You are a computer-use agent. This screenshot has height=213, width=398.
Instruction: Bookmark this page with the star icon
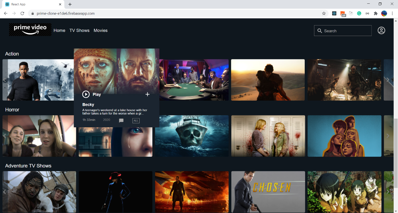click(x=324, y=13)
